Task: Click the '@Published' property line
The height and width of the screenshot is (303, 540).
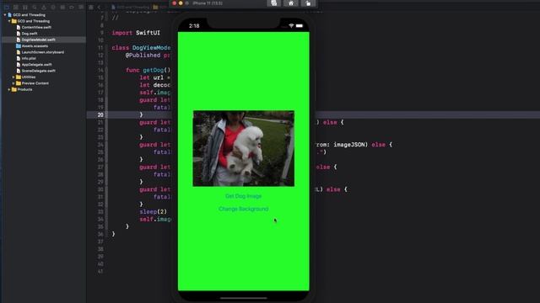Action: click(x=148, y=55)
